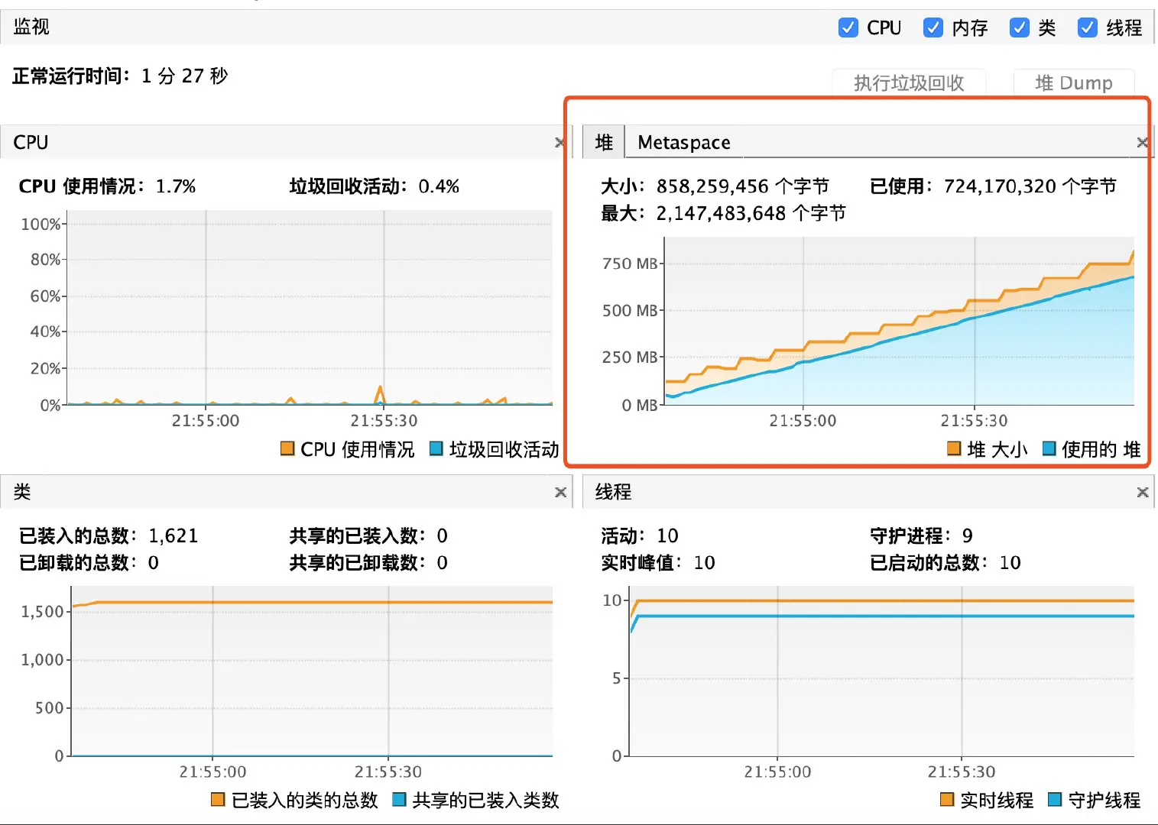Click the 垃圾回收活动 0.4% value
The height and width of the screenshot is (825, 1158).
point(439,186)
